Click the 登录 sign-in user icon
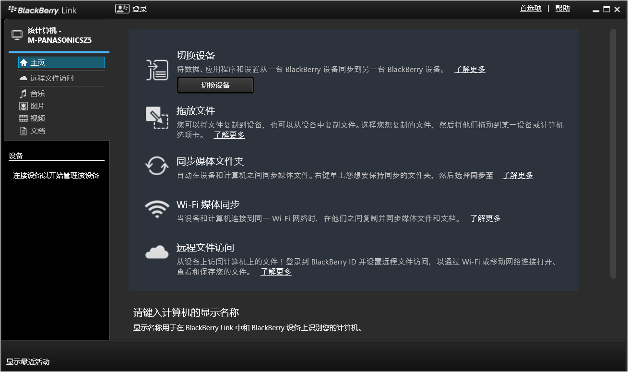 click(x=123, y=9)
